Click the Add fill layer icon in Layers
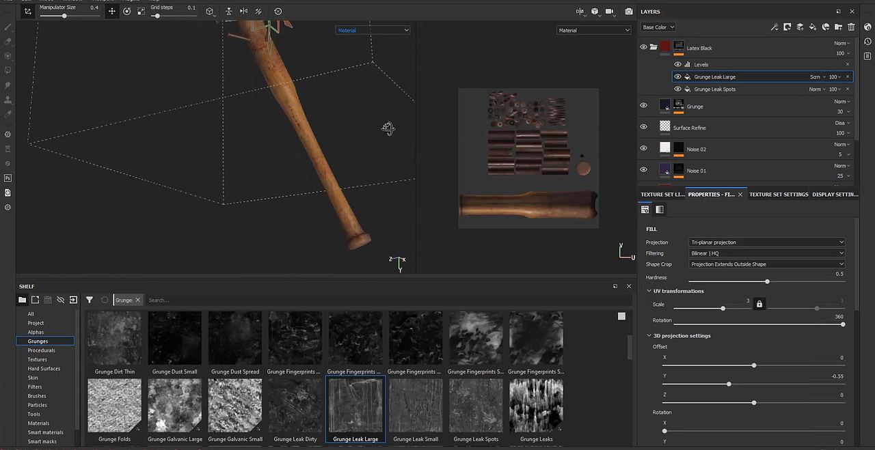The width and height of the screenshot is (875, 450). 813,27
